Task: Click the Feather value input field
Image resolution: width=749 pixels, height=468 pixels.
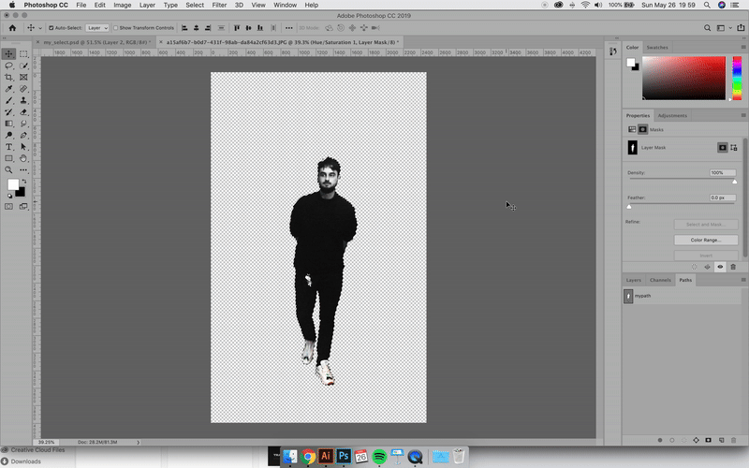Action: point(722,197)
